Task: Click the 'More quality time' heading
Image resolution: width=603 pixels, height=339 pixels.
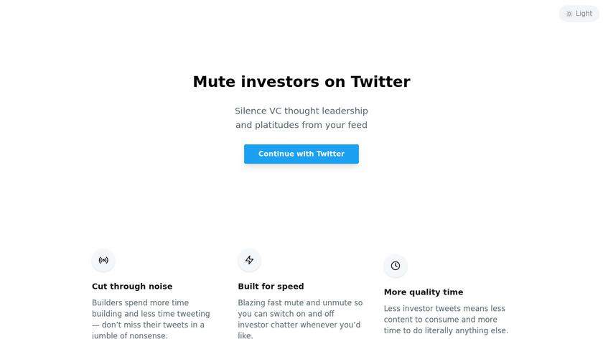Action: click(x=424, y=292)
